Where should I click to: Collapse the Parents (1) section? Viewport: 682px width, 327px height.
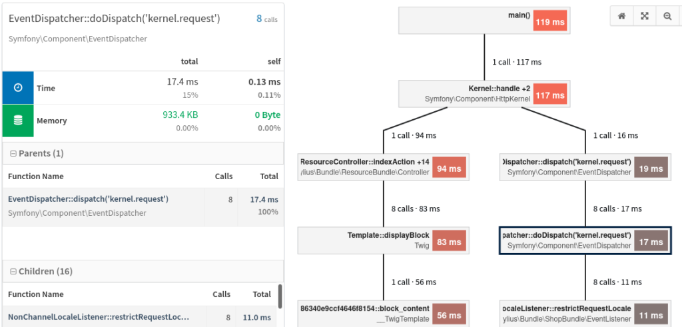13,153
